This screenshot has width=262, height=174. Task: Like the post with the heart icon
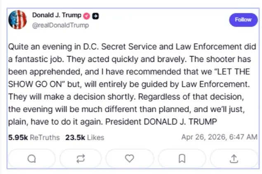pyautogui.click(x=130, y=159)
